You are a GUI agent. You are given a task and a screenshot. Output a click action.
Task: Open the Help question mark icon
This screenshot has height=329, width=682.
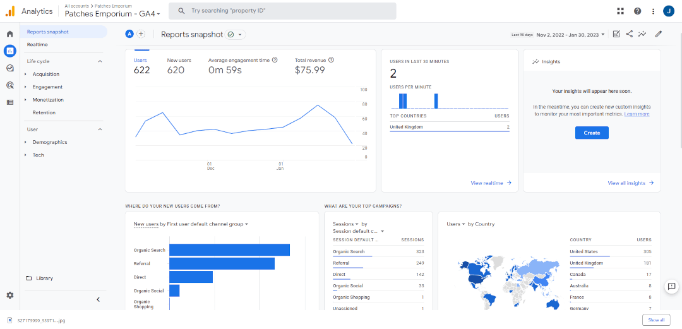(637, 11)
